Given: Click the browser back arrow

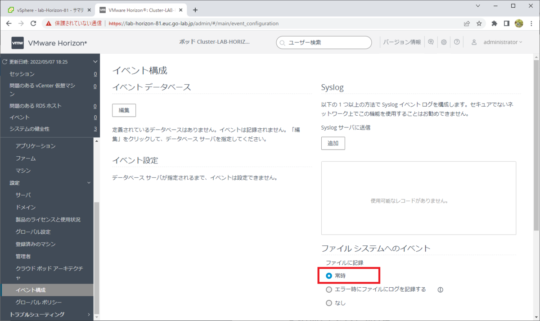Looking at the screenshot, I should [x=9, y=23].
